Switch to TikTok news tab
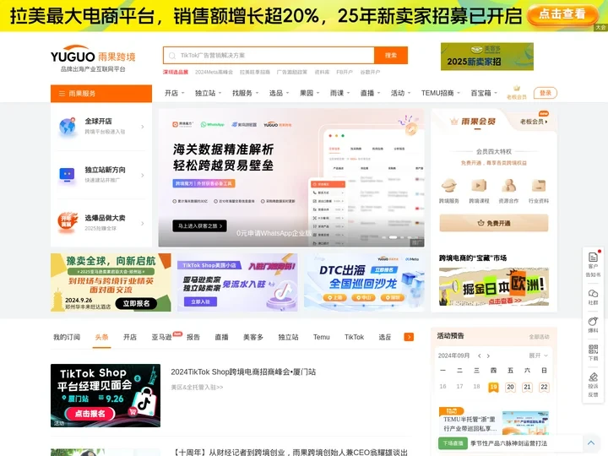 pyautogui.click(x=354, y=337)
